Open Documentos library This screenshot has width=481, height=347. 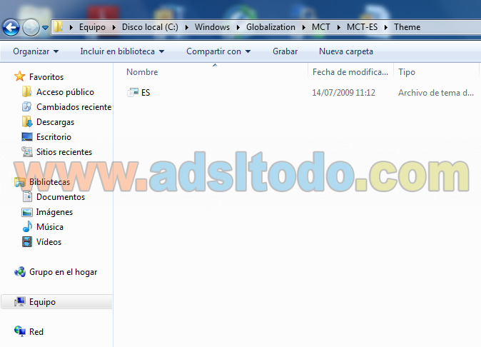tap(61, 196)
